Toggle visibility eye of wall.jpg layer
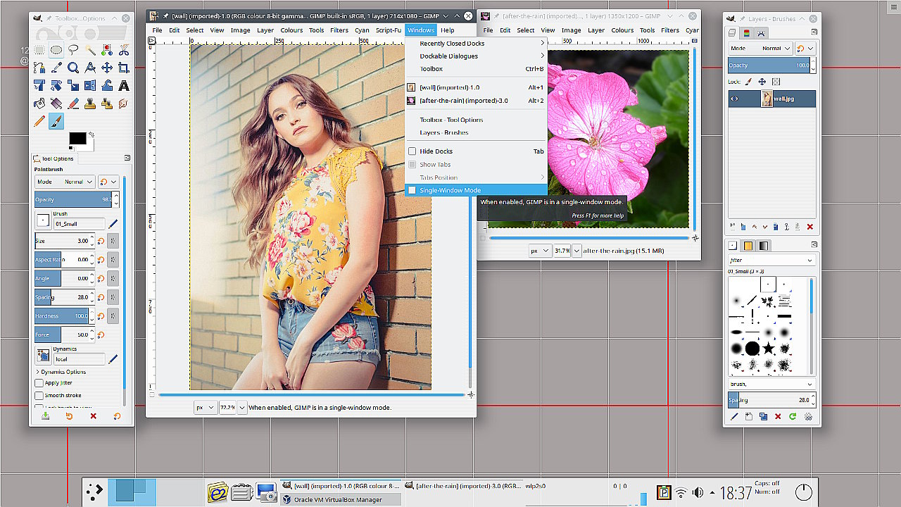 (735, 99)
